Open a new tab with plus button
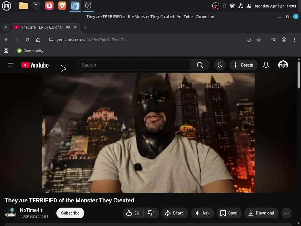The height and width of the screenshot is (226, 301). coord(86,27)
